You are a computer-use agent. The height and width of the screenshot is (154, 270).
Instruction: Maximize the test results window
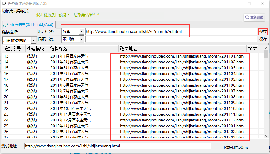(x=249, y=4)
